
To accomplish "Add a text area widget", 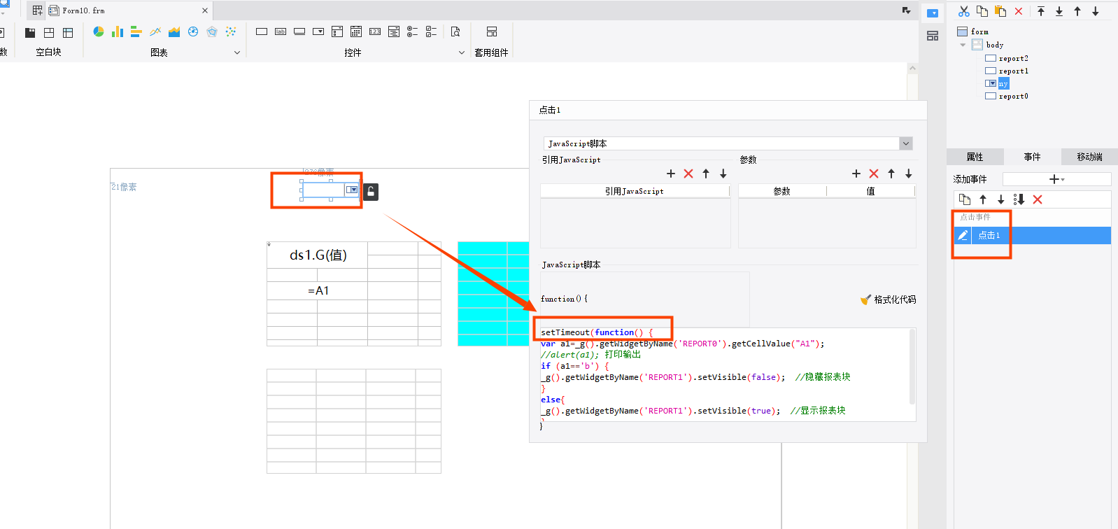I will [394, 32].
